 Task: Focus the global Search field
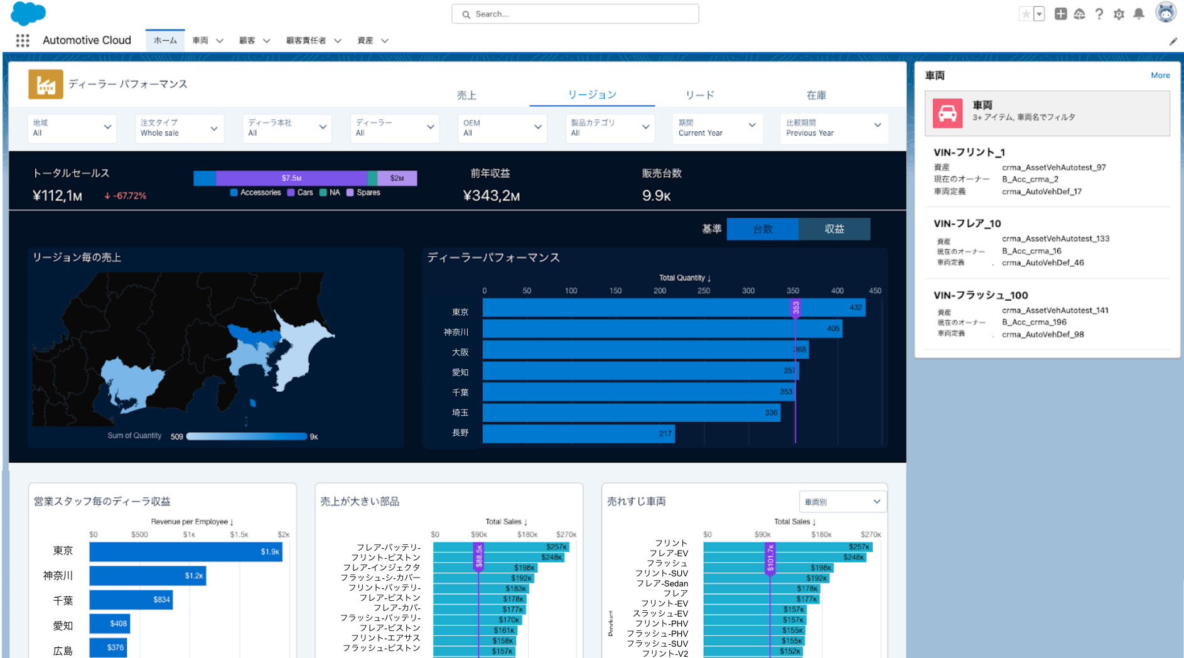[x=575, y=14]
